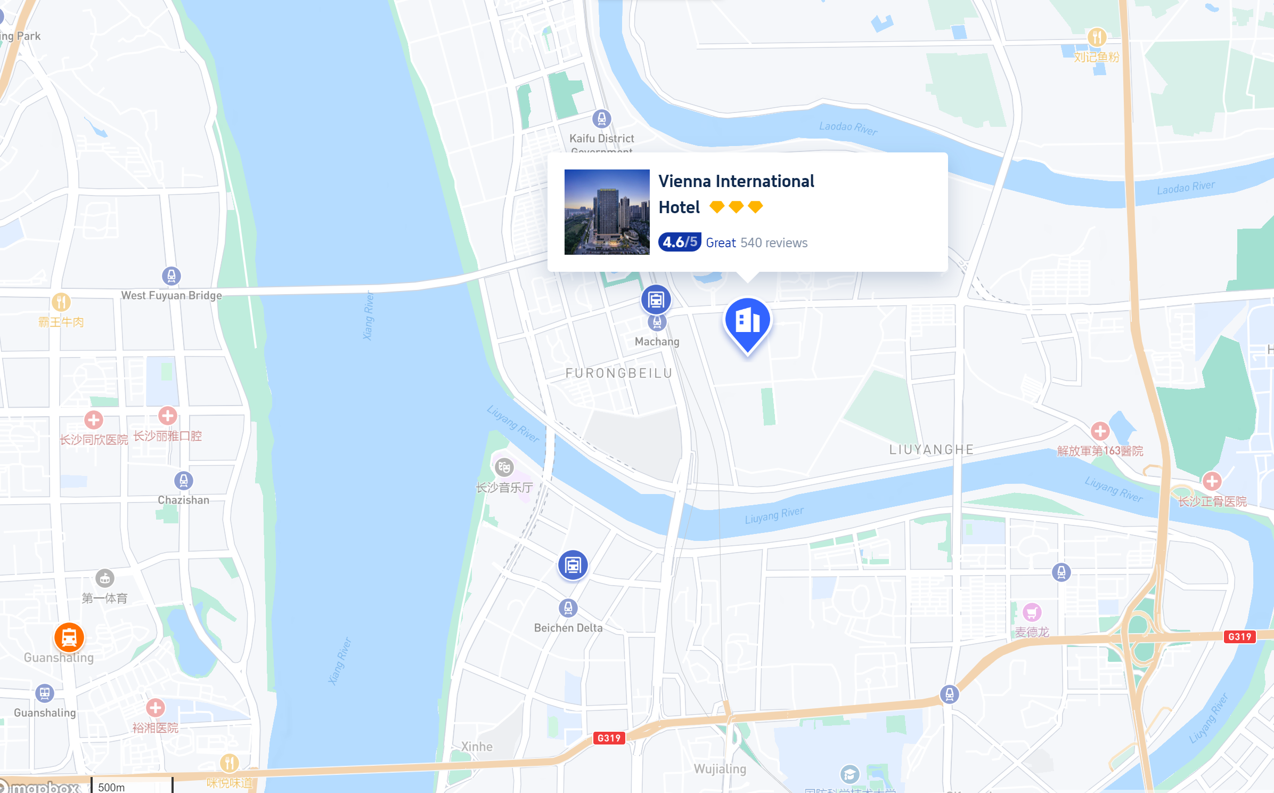Click the 长沙正骨医院 hospital icon
Screen dimensions: 1274x793
(1212, 481)
